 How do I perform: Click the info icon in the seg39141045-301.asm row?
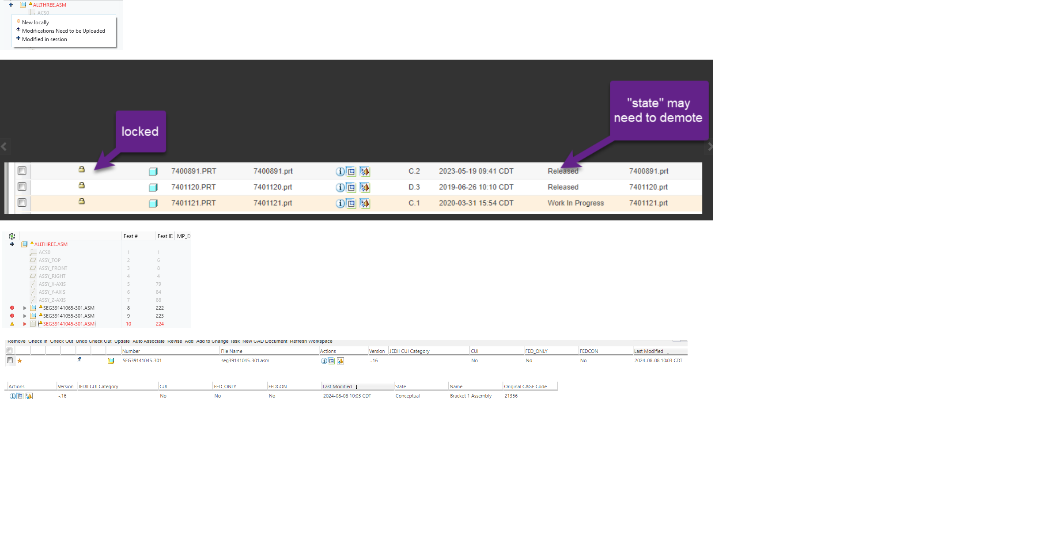click(324, 361)
